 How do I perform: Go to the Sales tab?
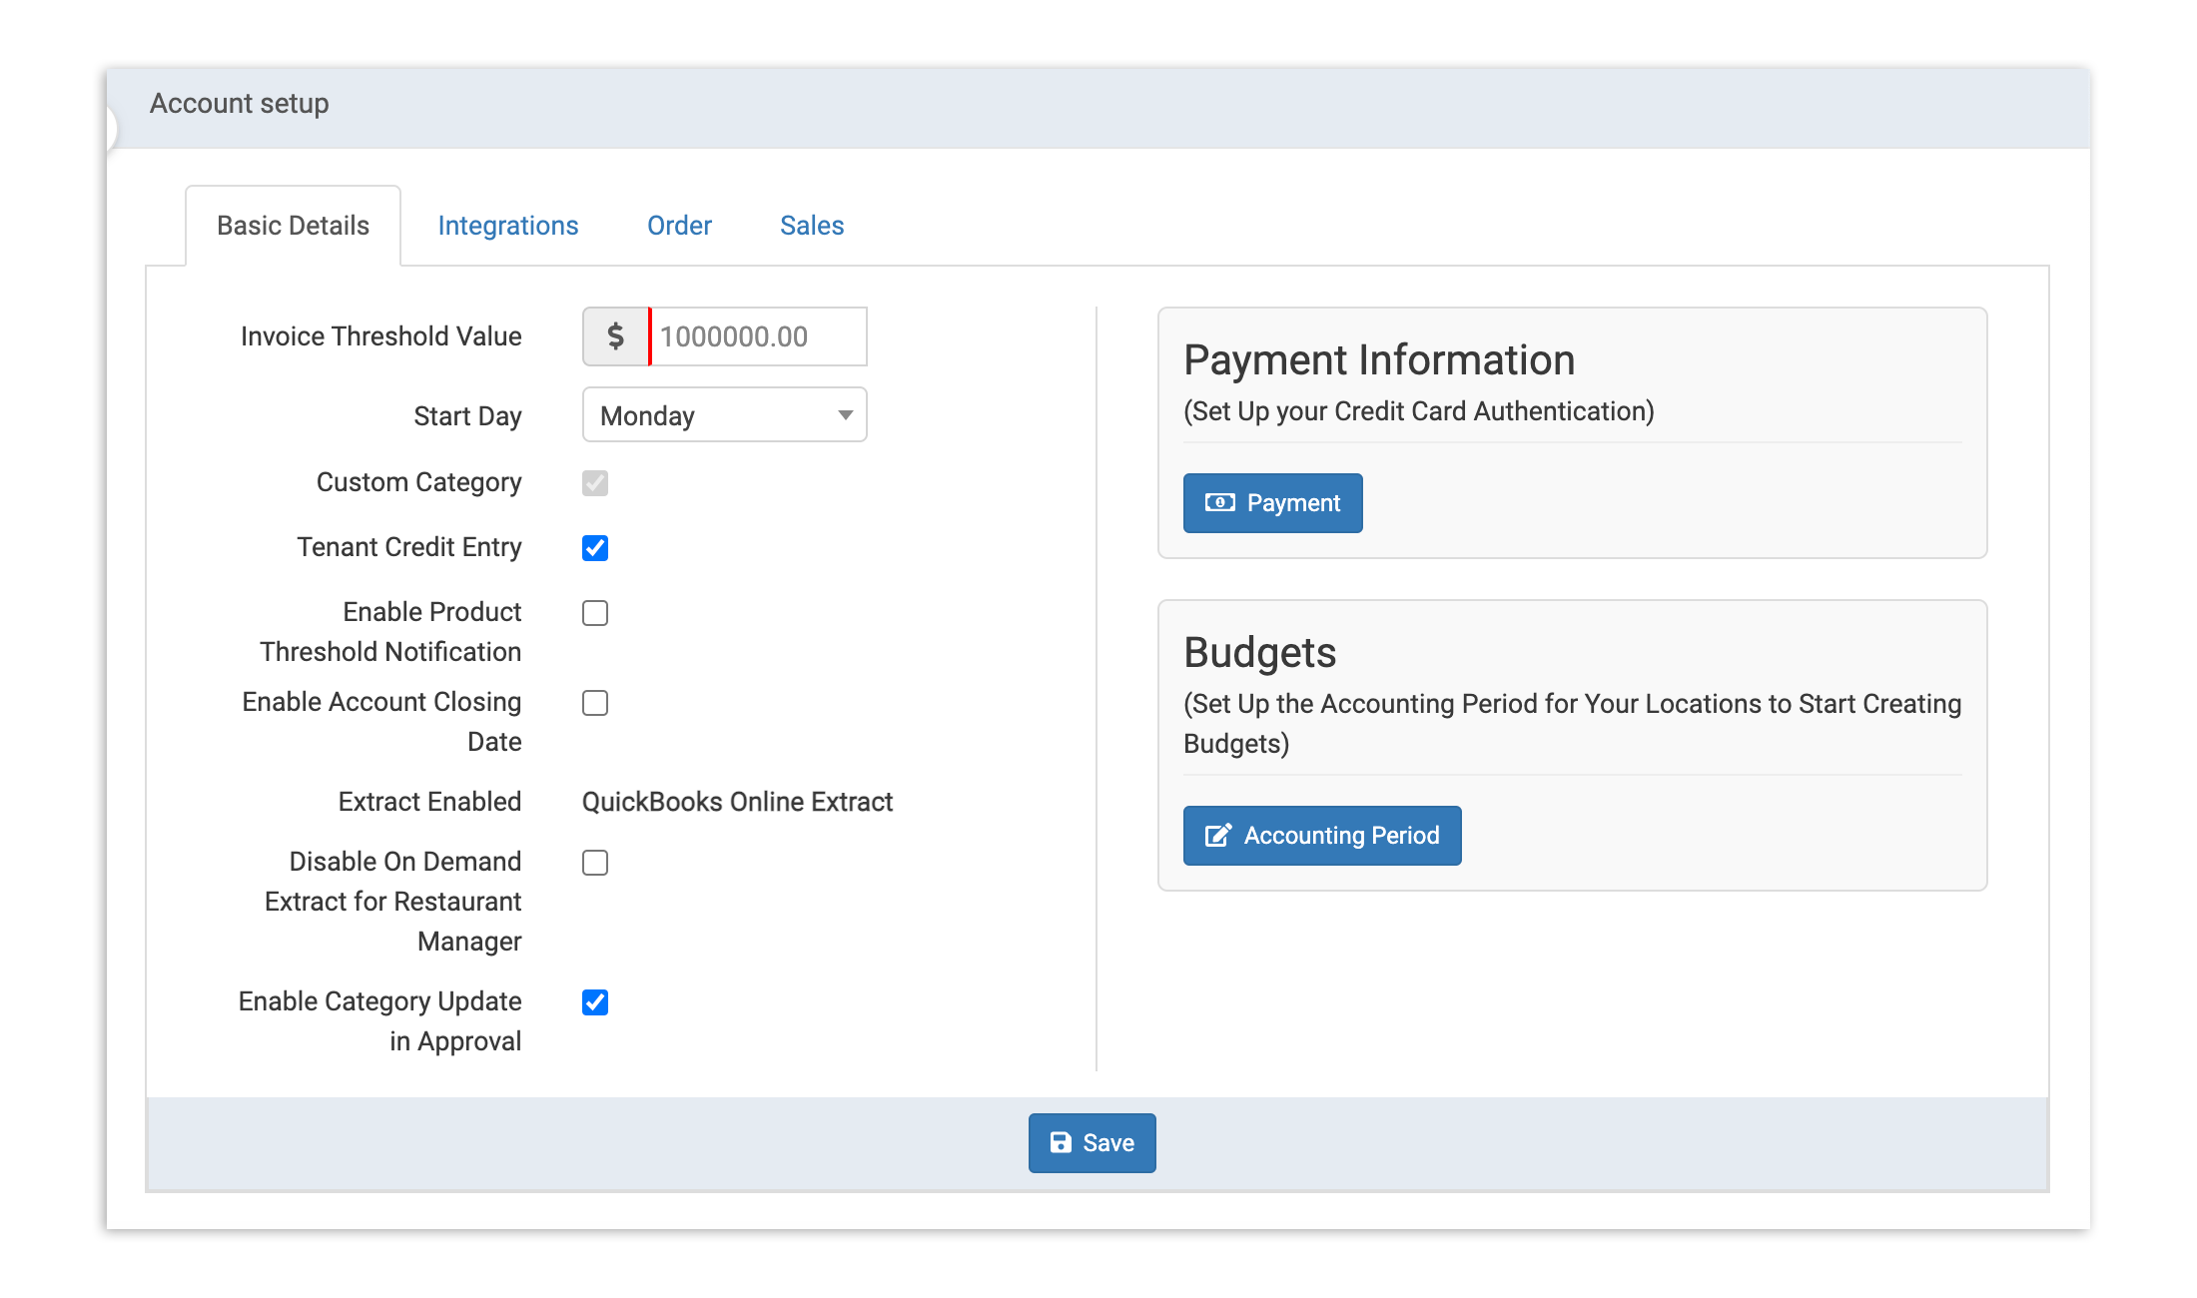tap(812, 226)
